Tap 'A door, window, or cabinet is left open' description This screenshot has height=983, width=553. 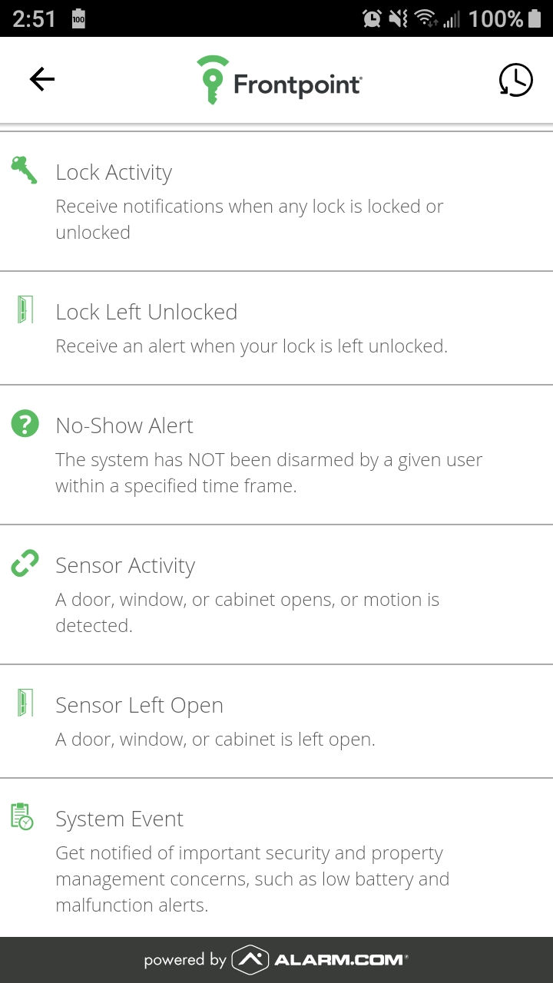click(x=215, y=740)
